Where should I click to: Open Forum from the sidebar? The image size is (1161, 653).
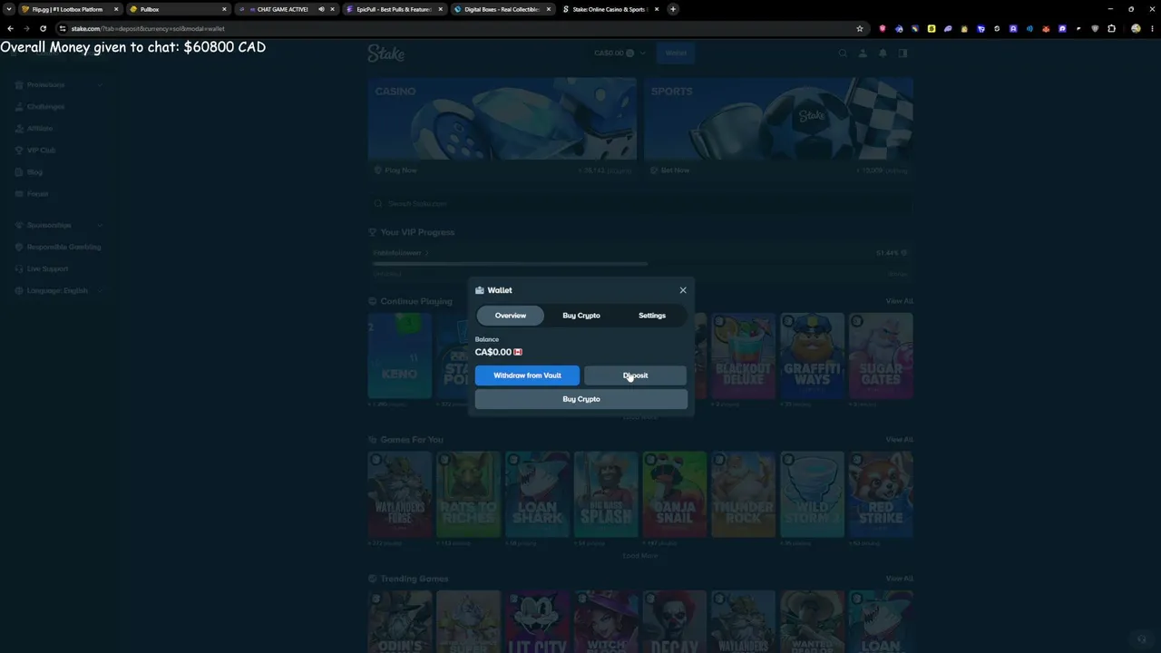[58, 193]
